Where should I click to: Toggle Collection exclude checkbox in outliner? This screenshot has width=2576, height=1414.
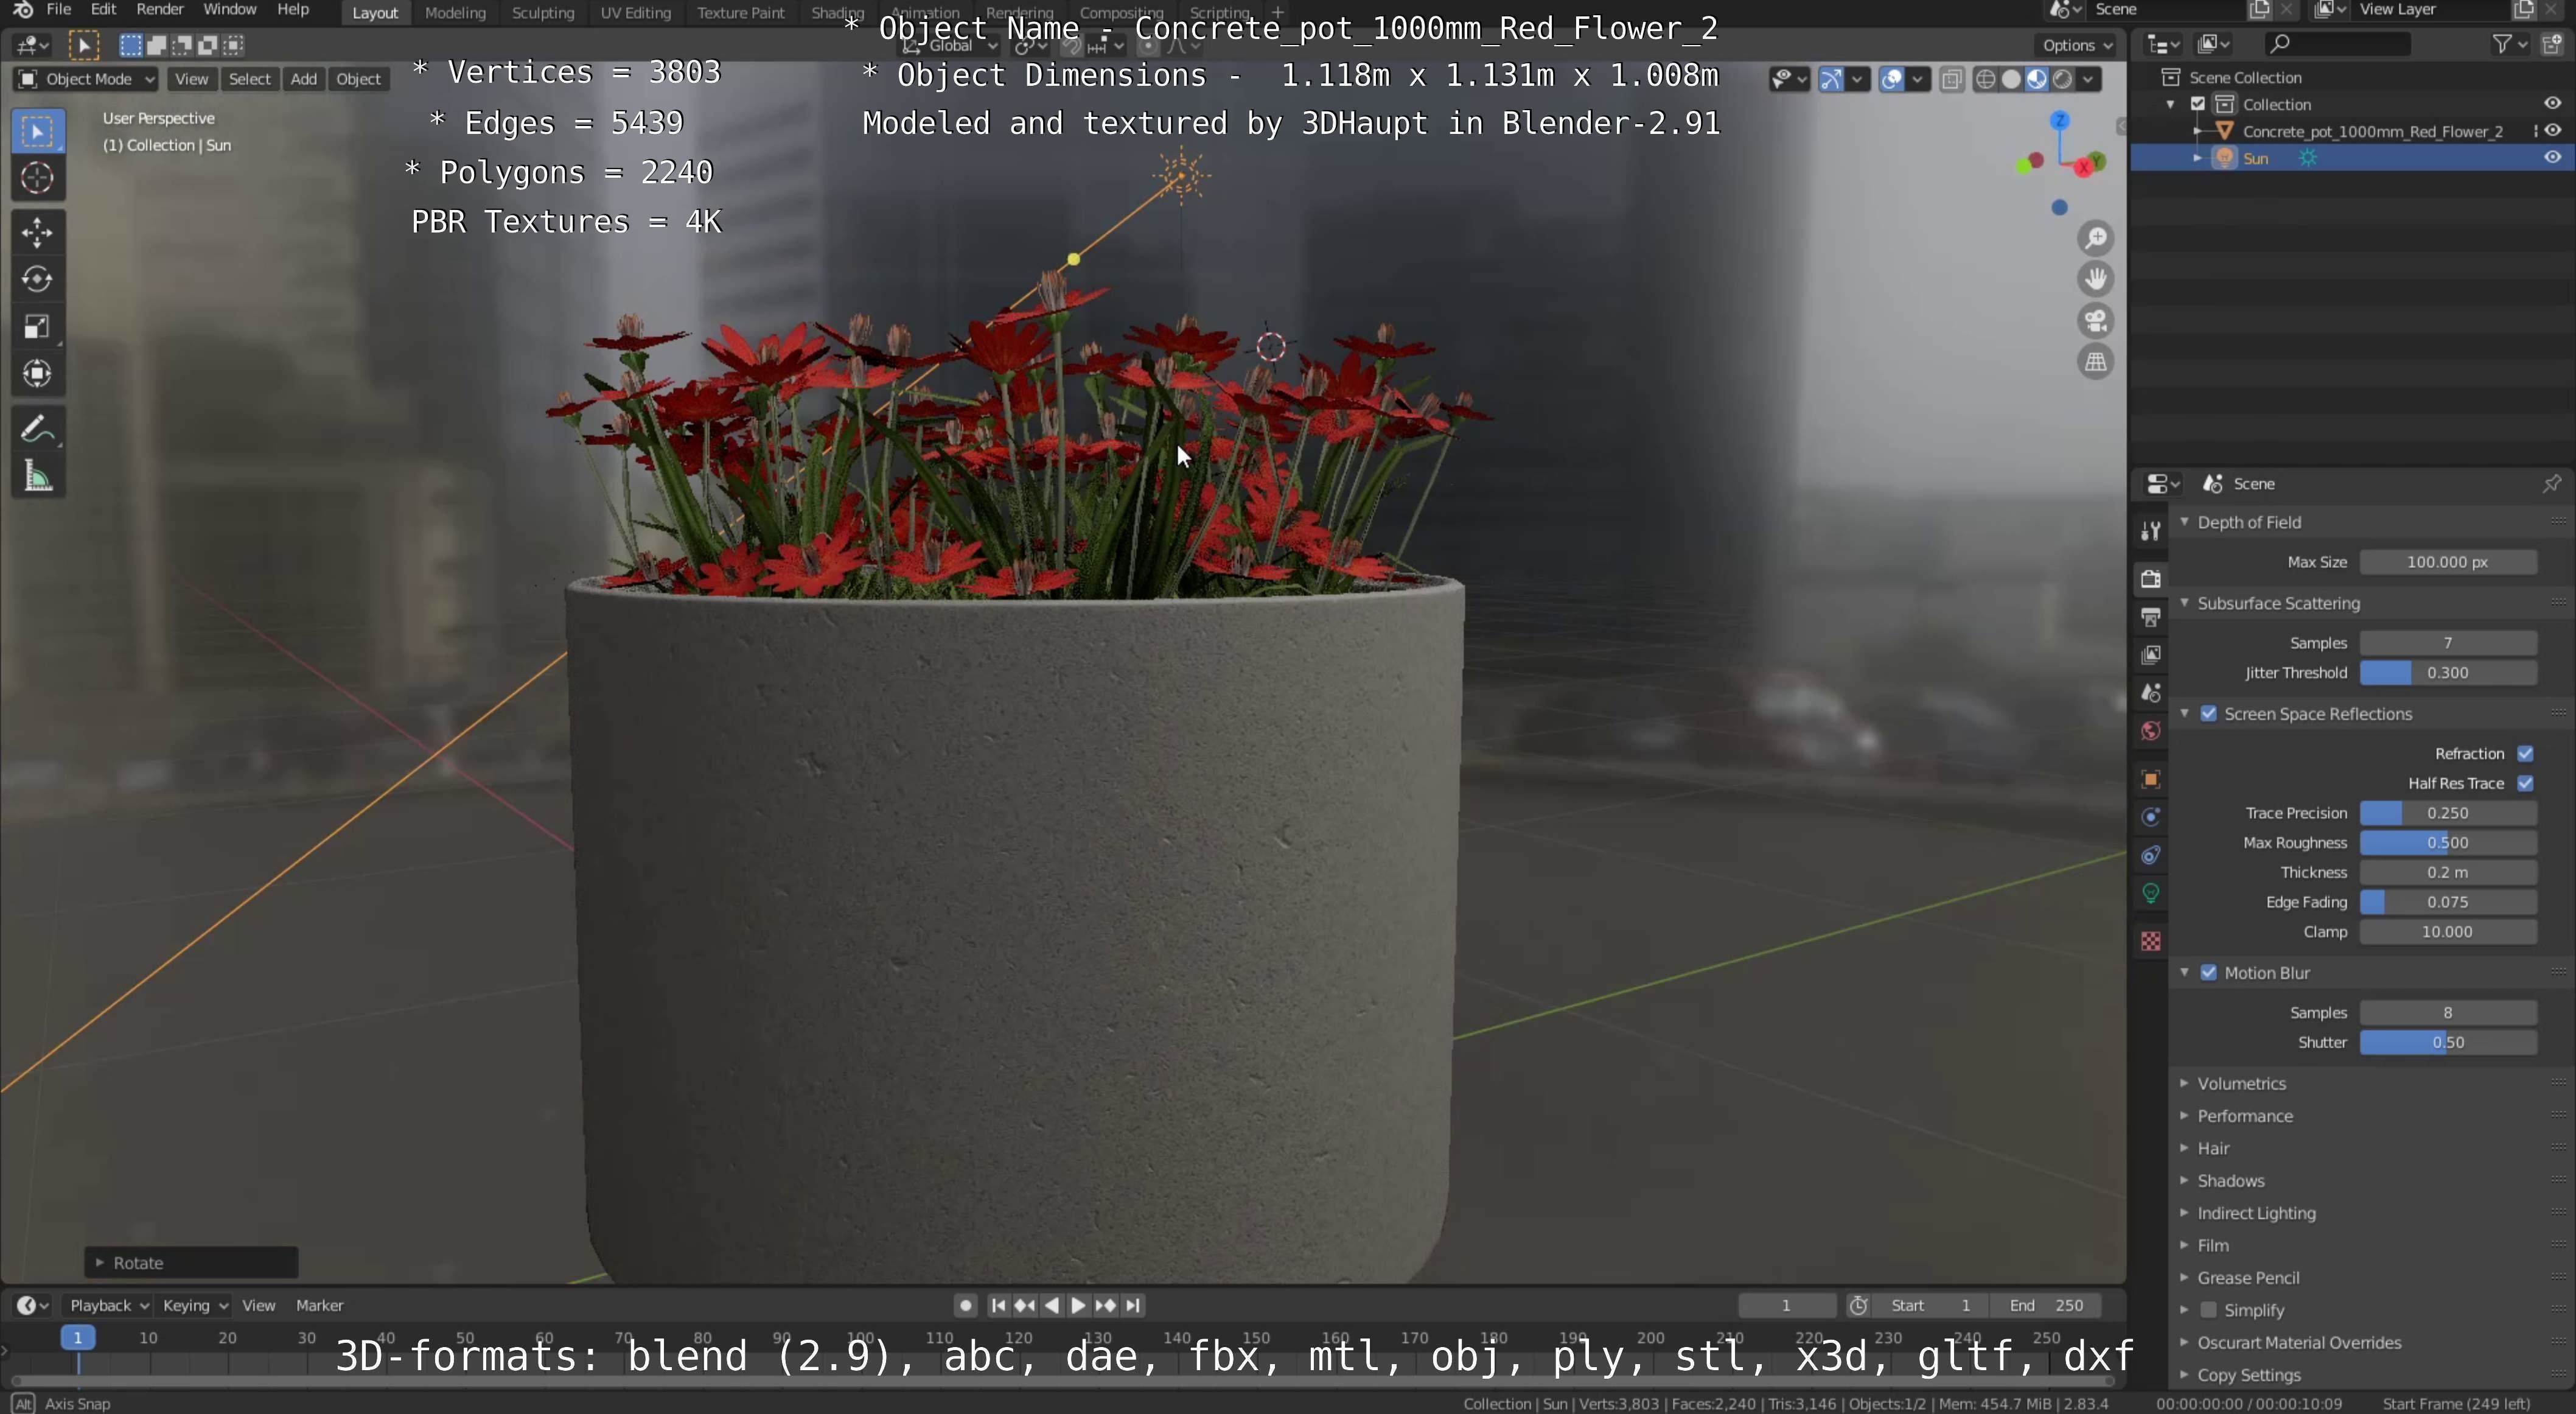click(x=2198, y=104)
